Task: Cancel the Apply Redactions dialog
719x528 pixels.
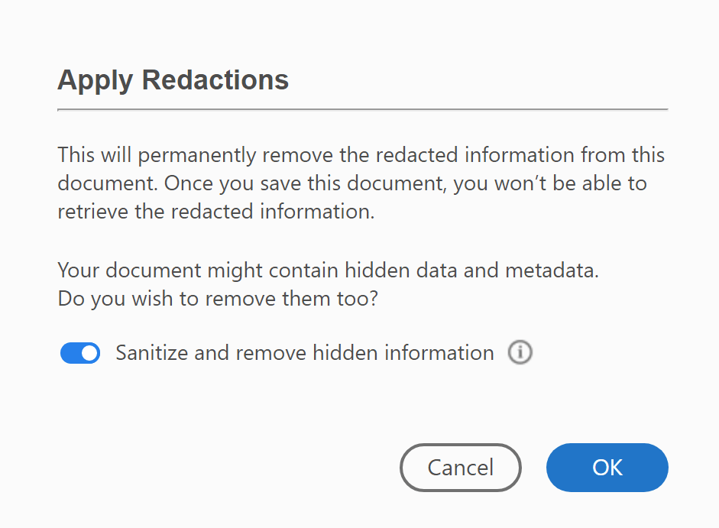Action: [x=460, y=467]
